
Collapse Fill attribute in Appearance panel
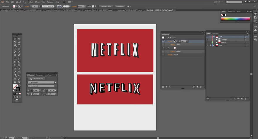click(x=166, y=48)
